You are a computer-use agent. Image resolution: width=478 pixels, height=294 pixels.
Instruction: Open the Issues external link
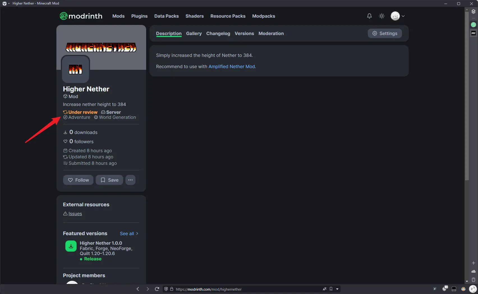tap(75, 214)
